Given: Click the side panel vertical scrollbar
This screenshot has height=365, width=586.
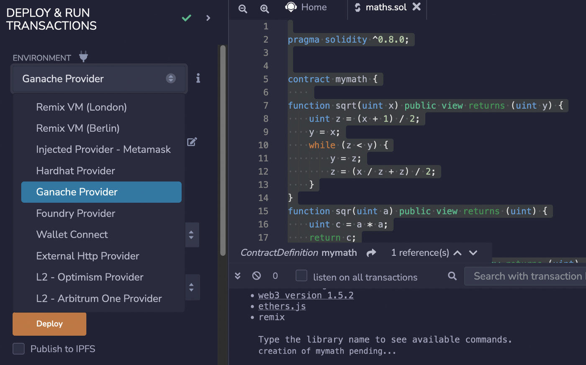Looking at the screenshot, I should click(x=223, y=151).
